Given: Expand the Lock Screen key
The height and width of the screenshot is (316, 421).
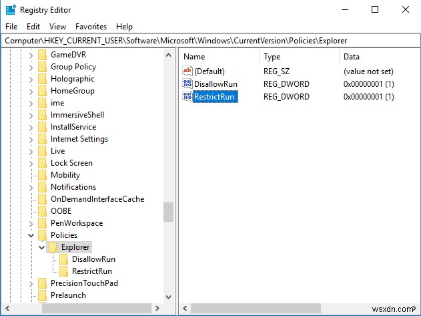Looking at the screenshot, I should (31, 164).
